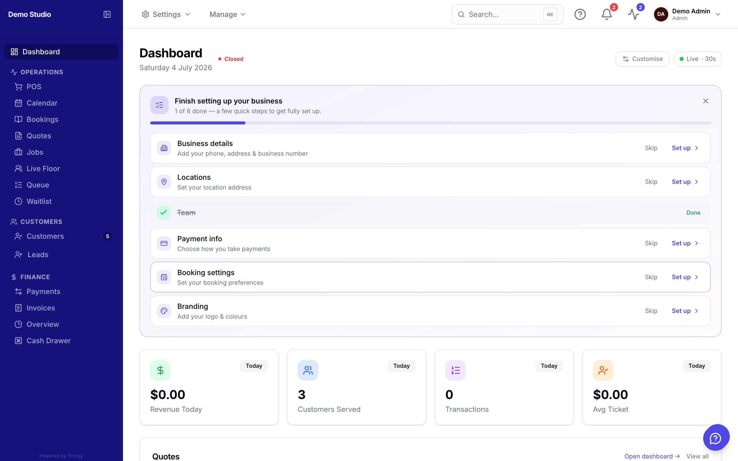738x461 pixels.
Task: Click the Transactions list icon
Action: click(x=456, y=370)
